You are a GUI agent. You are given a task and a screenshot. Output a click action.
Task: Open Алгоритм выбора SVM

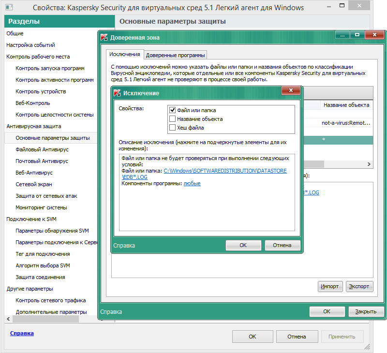point(43,265)
